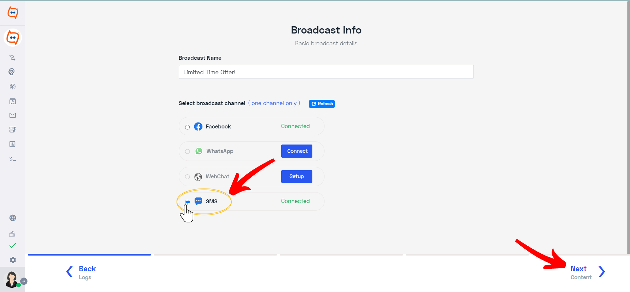Select the Facebook channel radio button
The image size is (630, 292).
[187, 127]
